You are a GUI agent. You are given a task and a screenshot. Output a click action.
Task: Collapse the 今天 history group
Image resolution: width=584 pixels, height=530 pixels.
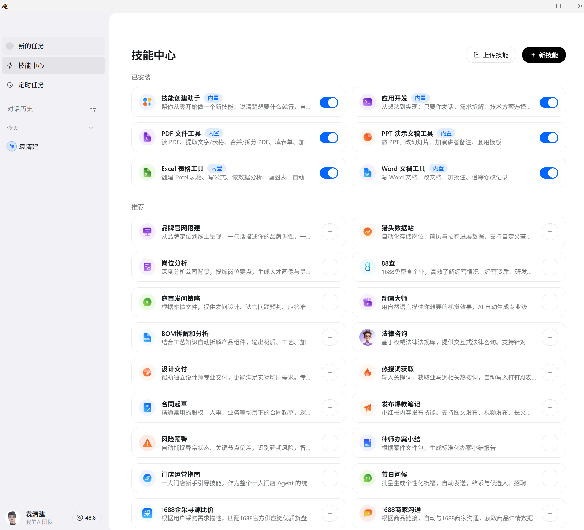pos(91,128)
